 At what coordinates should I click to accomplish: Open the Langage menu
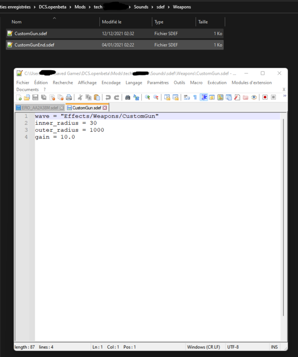pos(134,83)
